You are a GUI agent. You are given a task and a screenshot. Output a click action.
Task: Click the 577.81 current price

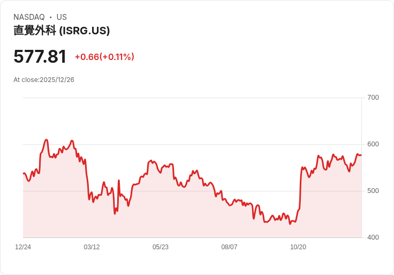(40, 57)
